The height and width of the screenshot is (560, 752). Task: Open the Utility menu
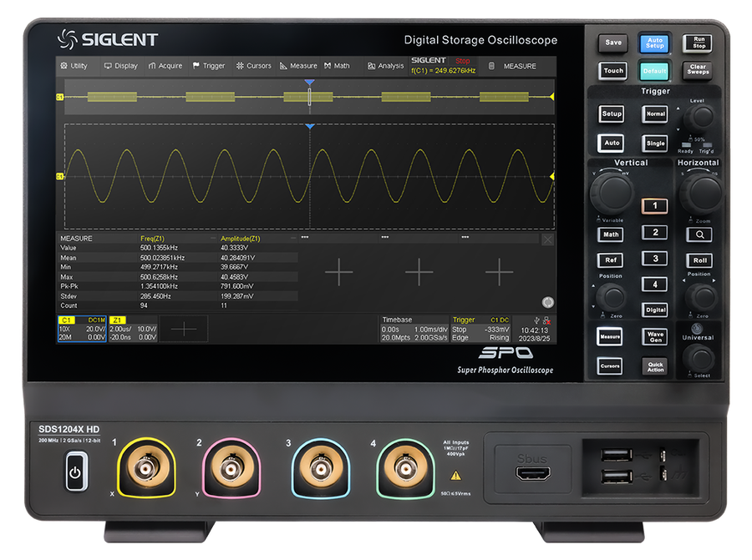click(74, 66)
